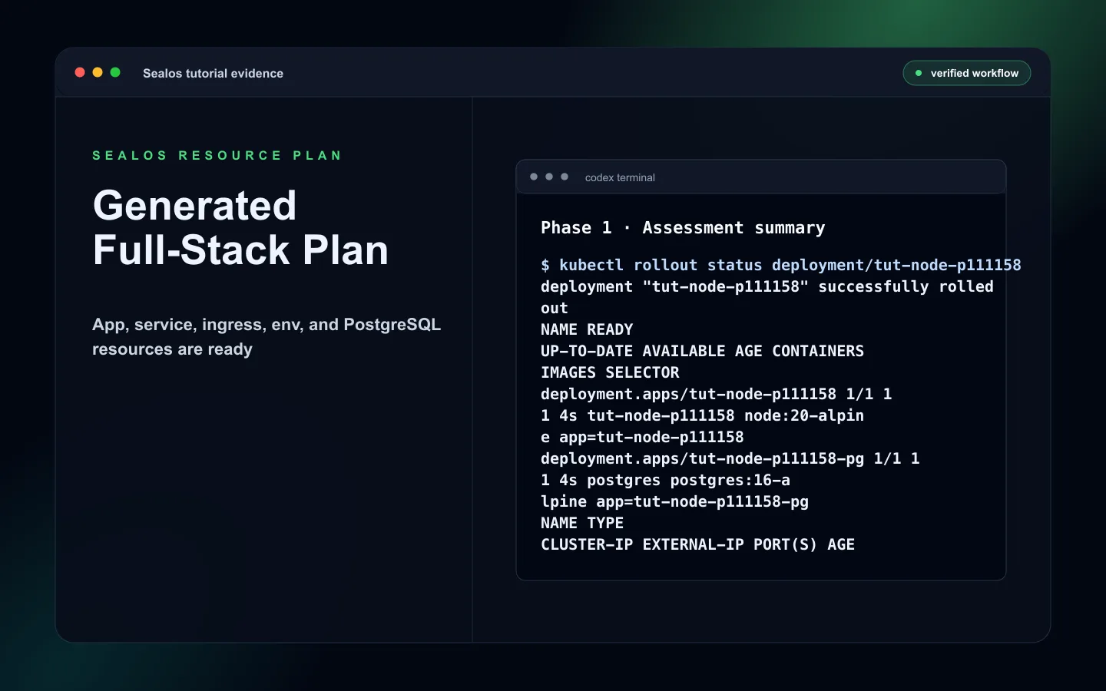Viewport: 1106px width, 691px height.
Task: Click the yellow minimize dot in the title bar
Action: coord(98,72)
